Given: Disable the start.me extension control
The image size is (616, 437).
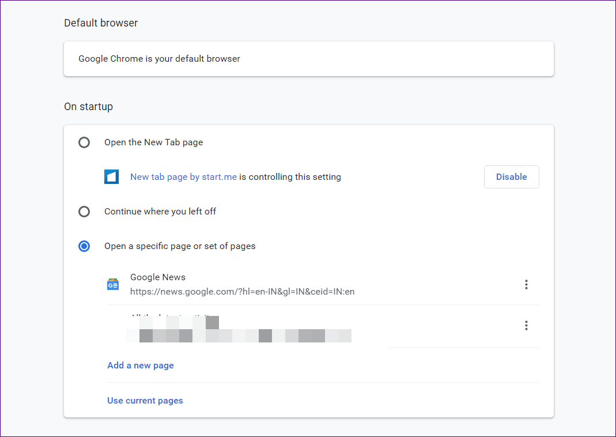Looking at the screenshot, I should 512,177.
